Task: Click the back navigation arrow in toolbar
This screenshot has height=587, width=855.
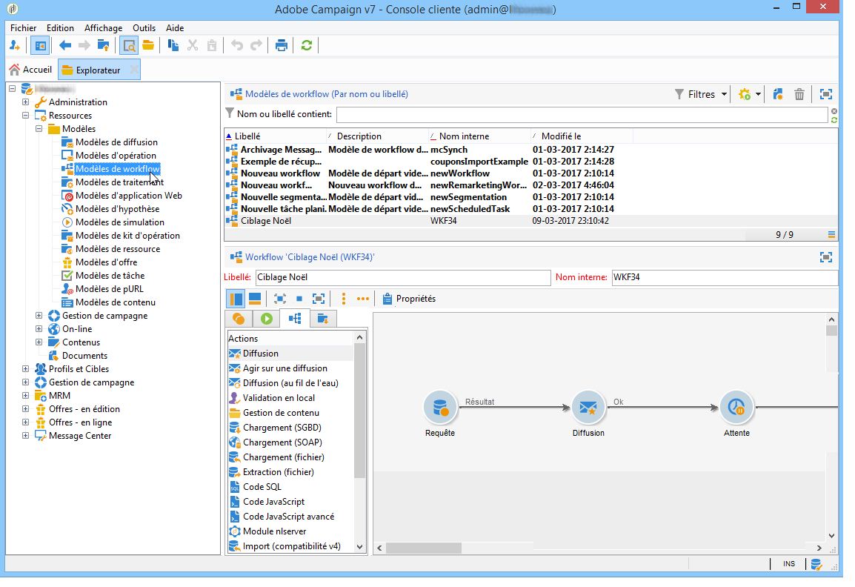Action: pos(65,45)
